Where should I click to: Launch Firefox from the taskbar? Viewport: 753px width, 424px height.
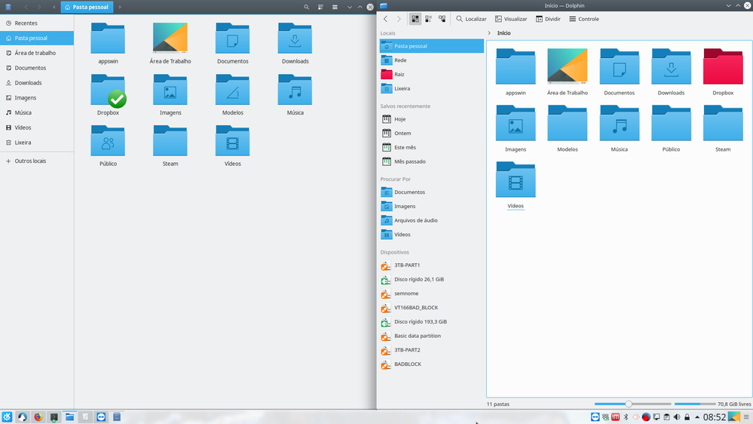coord(38,416)
